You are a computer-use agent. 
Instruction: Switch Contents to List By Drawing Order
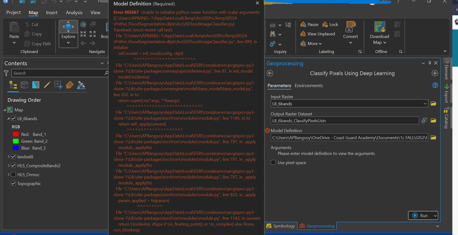coord(13,85)
